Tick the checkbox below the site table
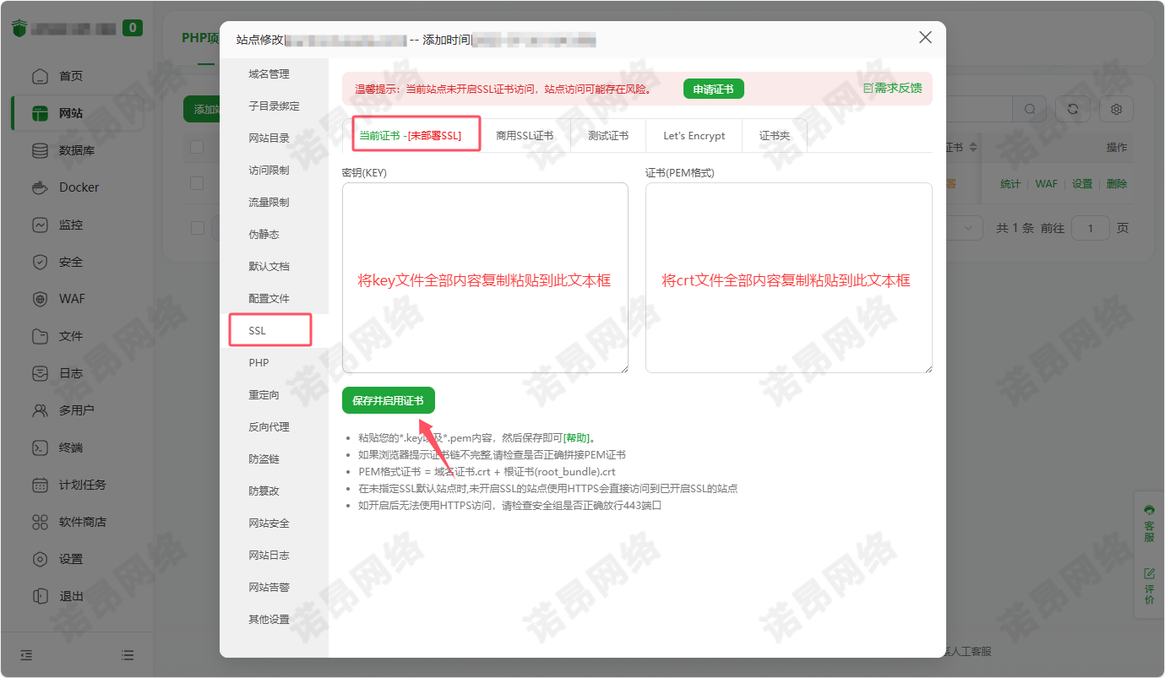1165x678 pixels. [x=197, y=228]
